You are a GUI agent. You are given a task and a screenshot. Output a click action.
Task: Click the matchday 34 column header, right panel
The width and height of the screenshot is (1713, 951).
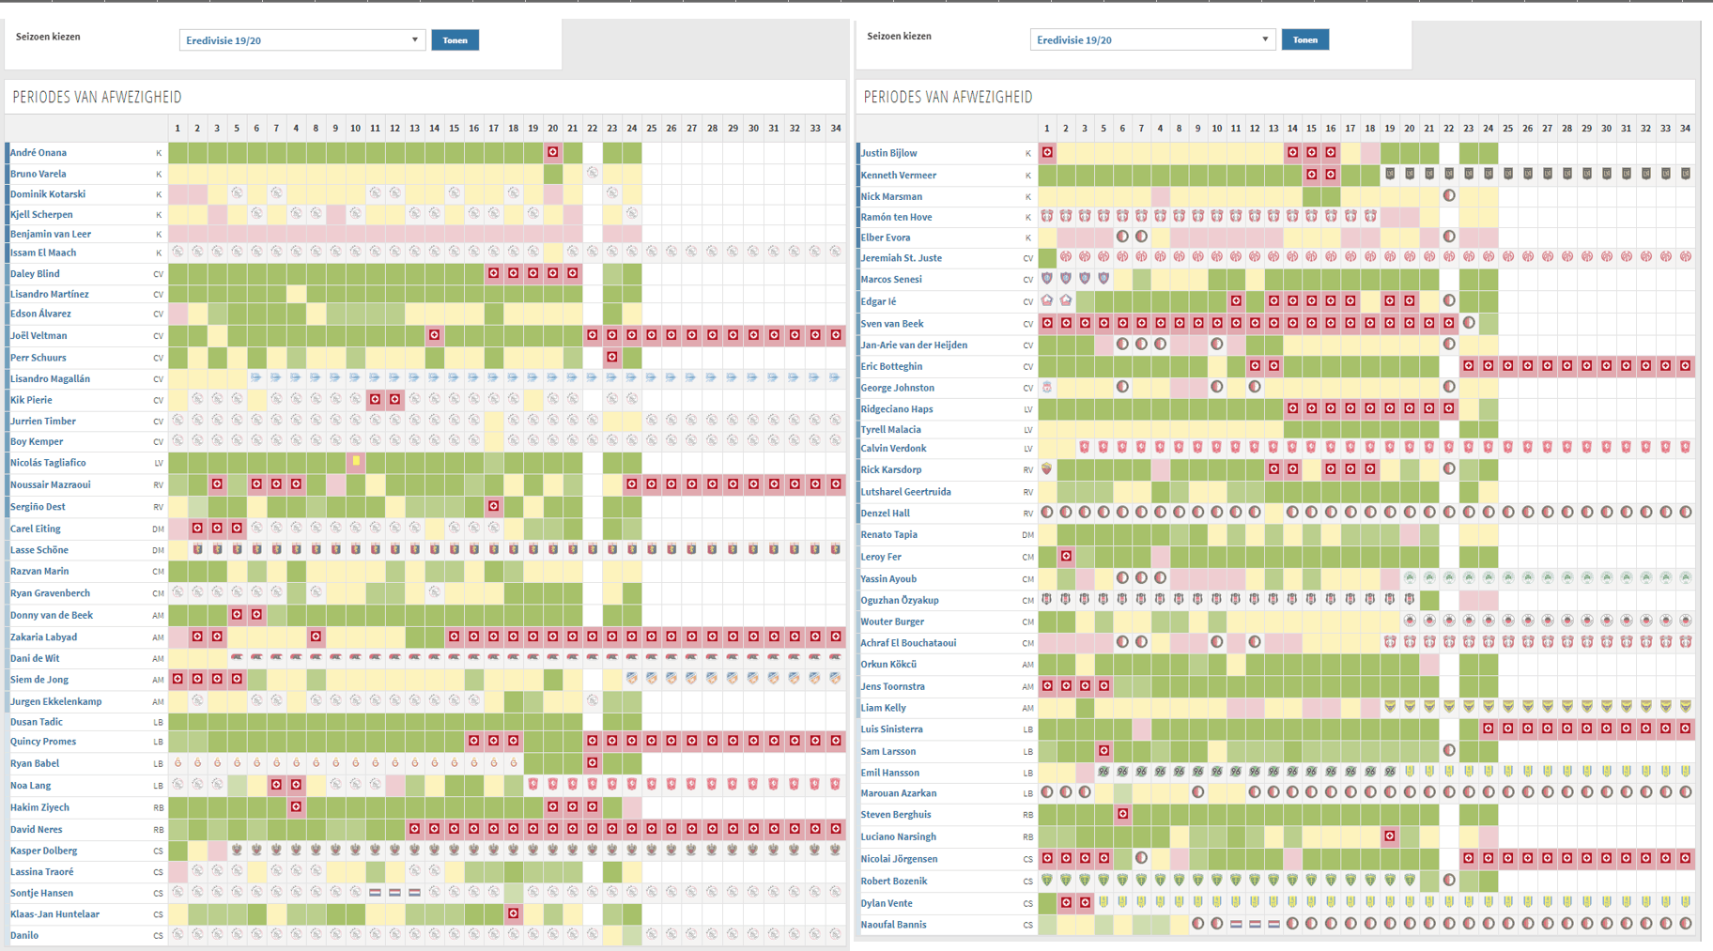click(x=1686, y=128)
